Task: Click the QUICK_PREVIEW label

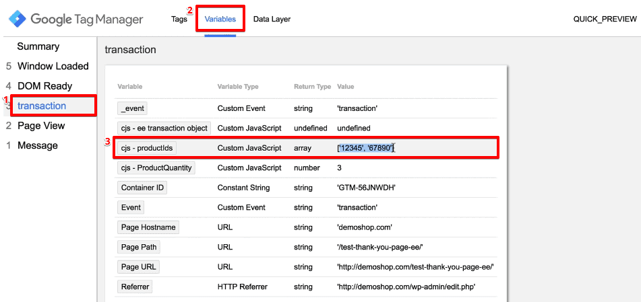Action: coord(605,20)
